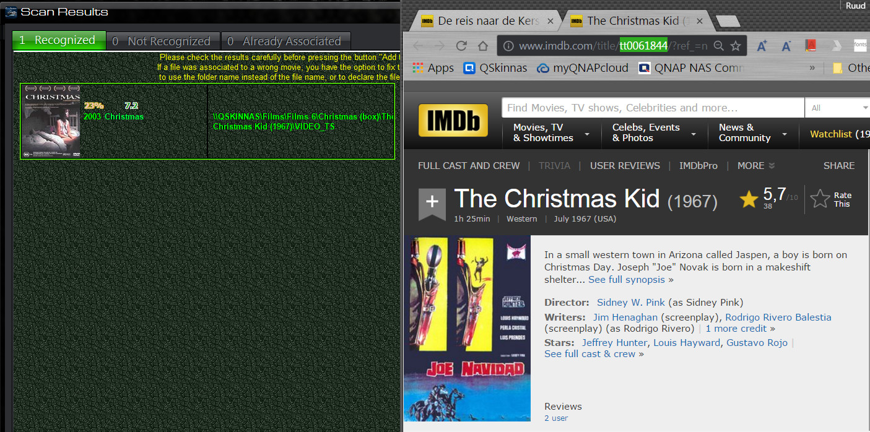Open Louis Hayward's page

pos(687,342)
